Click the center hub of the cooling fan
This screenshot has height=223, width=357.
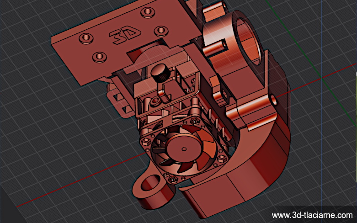click(184, 149)
